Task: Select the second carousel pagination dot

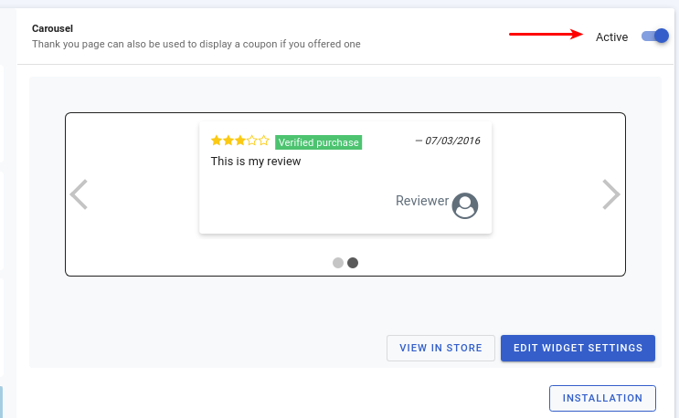Action: [x=353, y=263]
